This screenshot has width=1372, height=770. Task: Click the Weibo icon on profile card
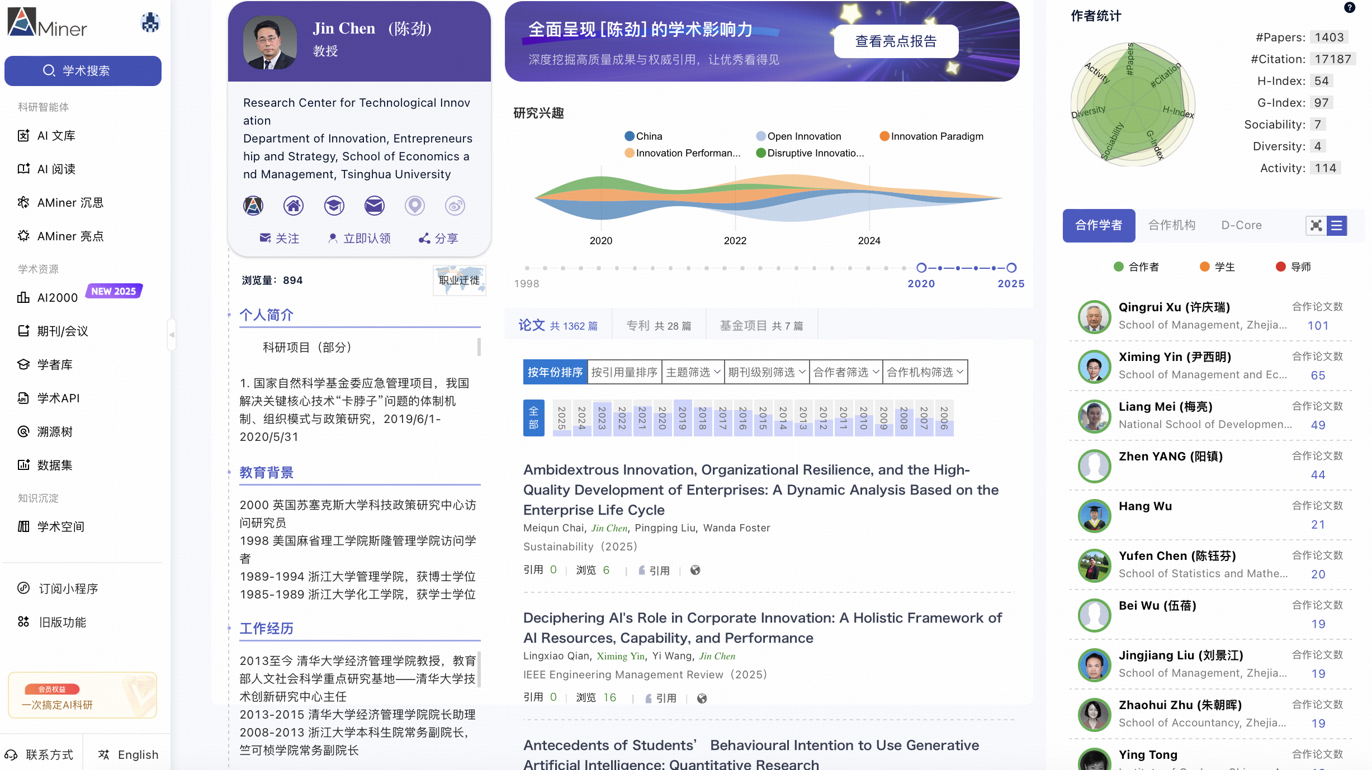pyautogui.click(x=455, y=206)
